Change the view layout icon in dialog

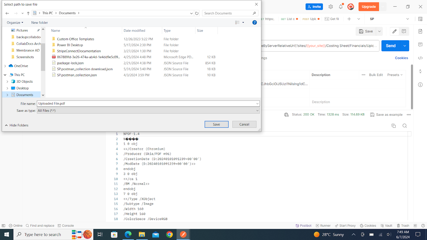tap(237, 22)
